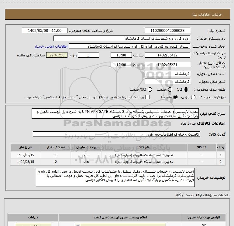This screenshot has height=226, width=234.
Task: Click the deadline time field 10:00
Action: click(121, 55)
